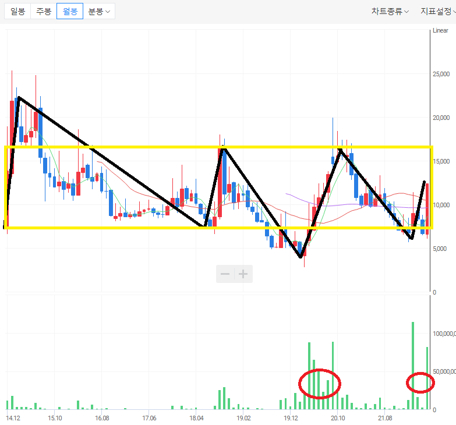Click the 19.12 date axis label
The width and height of the screenshot is (456, 425).
click(x=291, y=418)
